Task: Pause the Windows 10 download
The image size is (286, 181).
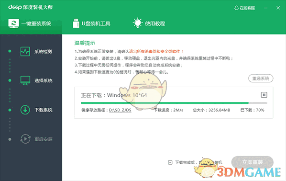Action: click(264, 95)
